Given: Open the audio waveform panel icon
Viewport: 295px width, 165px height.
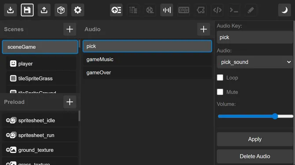Looking at the screenshot, I should (167, 10).
